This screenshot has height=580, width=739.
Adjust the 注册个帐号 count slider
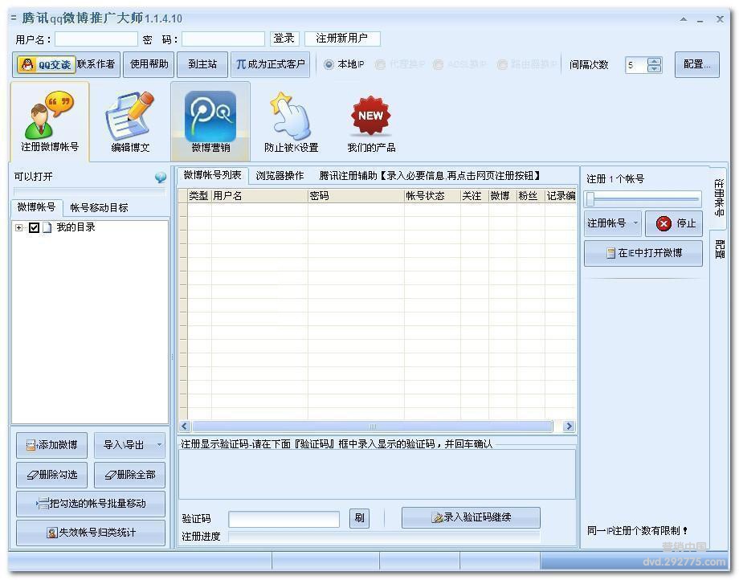[x=643, y=199]
